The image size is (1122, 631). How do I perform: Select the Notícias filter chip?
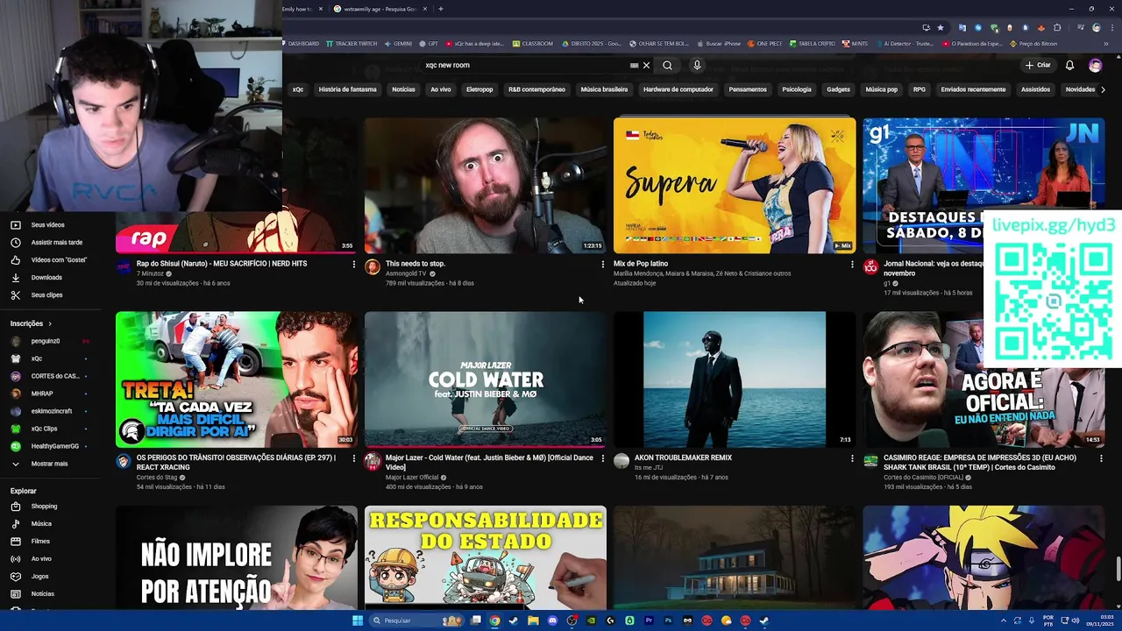tap(403, 89)
